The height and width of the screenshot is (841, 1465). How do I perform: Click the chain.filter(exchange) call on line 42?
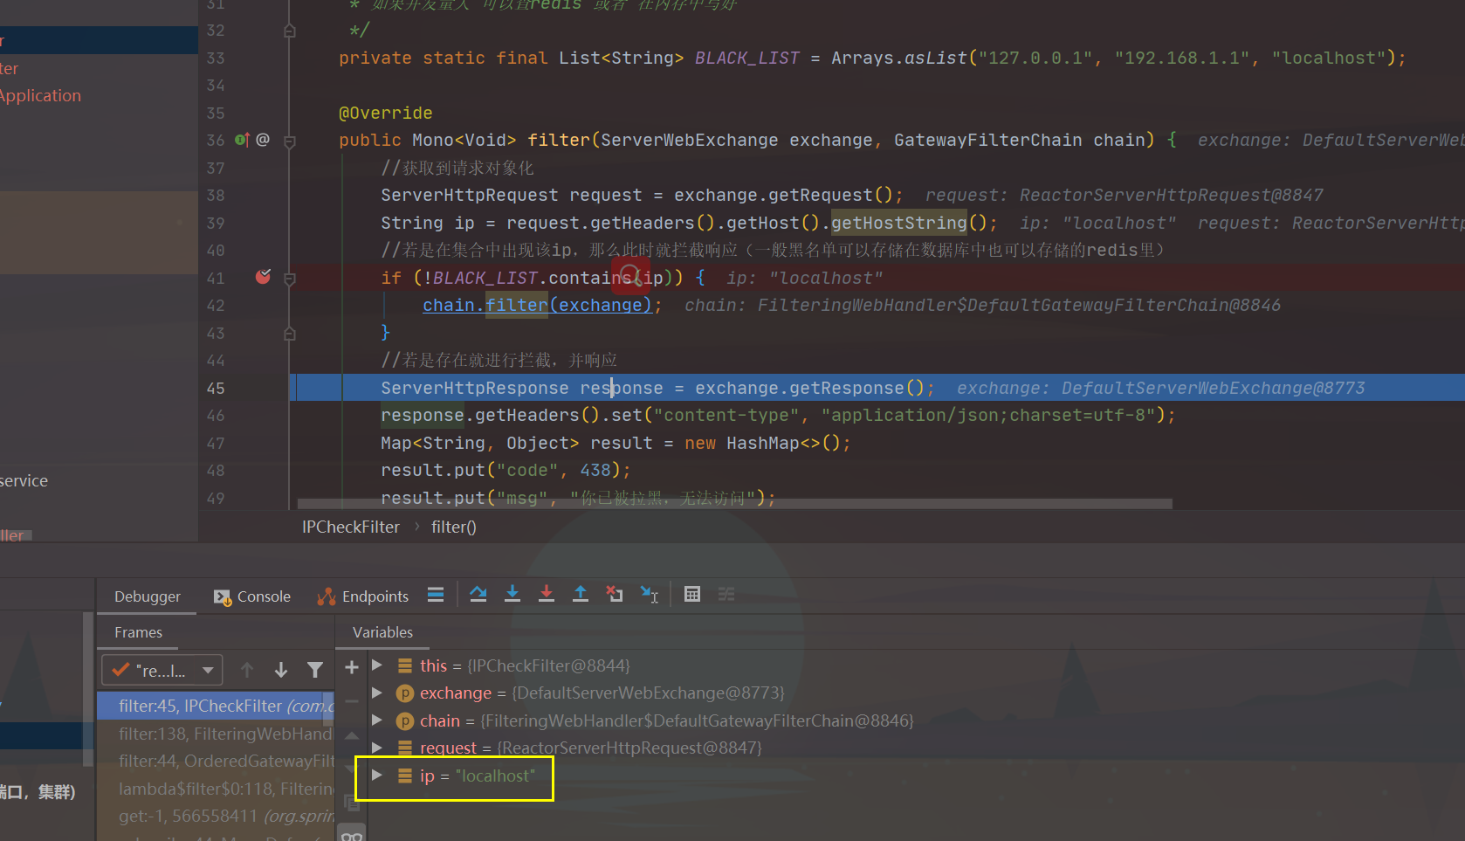[537, 305]
